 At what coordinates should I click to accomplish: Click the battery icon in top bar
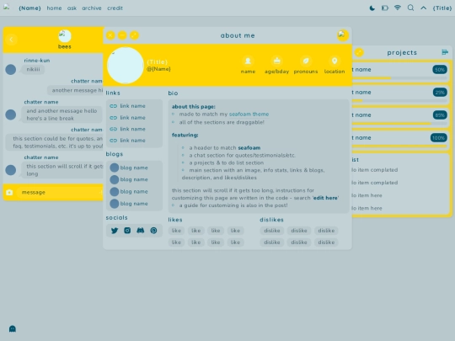coord(385,8)
